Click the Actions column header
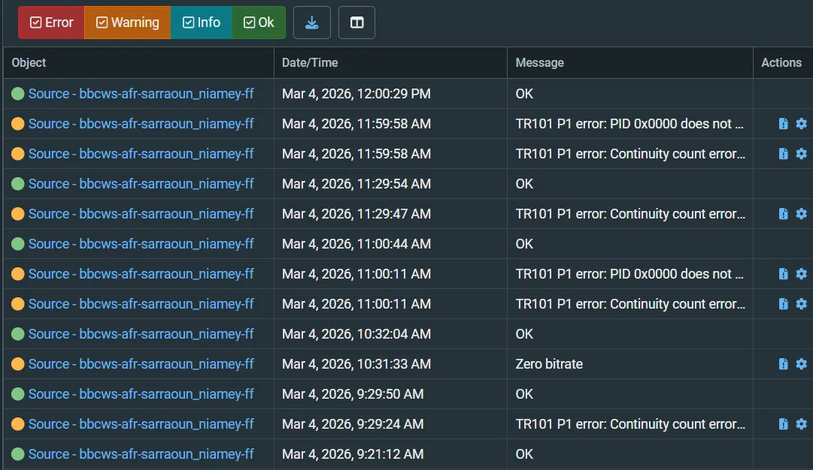This screenshot has height=470, width=813. pos(781,62)
